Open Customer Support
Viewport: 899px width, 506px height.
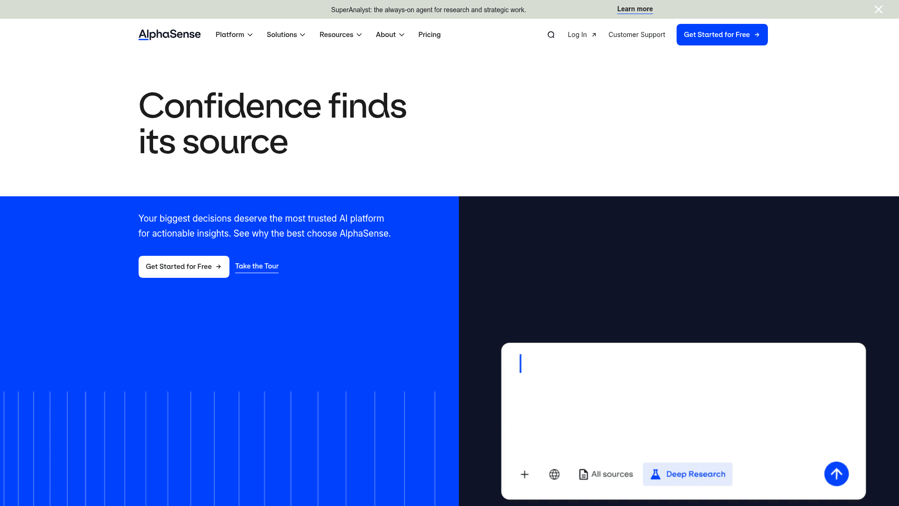coord(637,35)
